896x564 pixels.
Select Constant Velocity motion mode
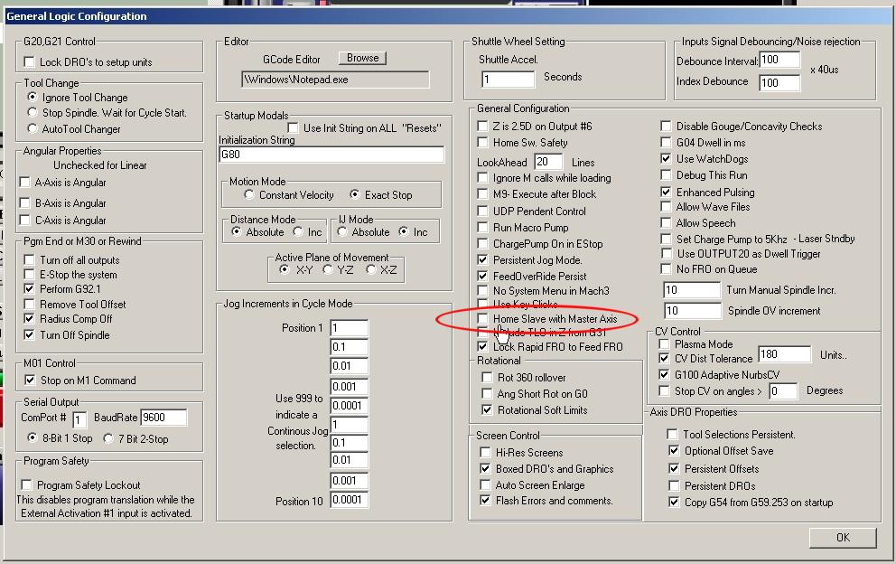pyautogui.click(x=249, y=195)
